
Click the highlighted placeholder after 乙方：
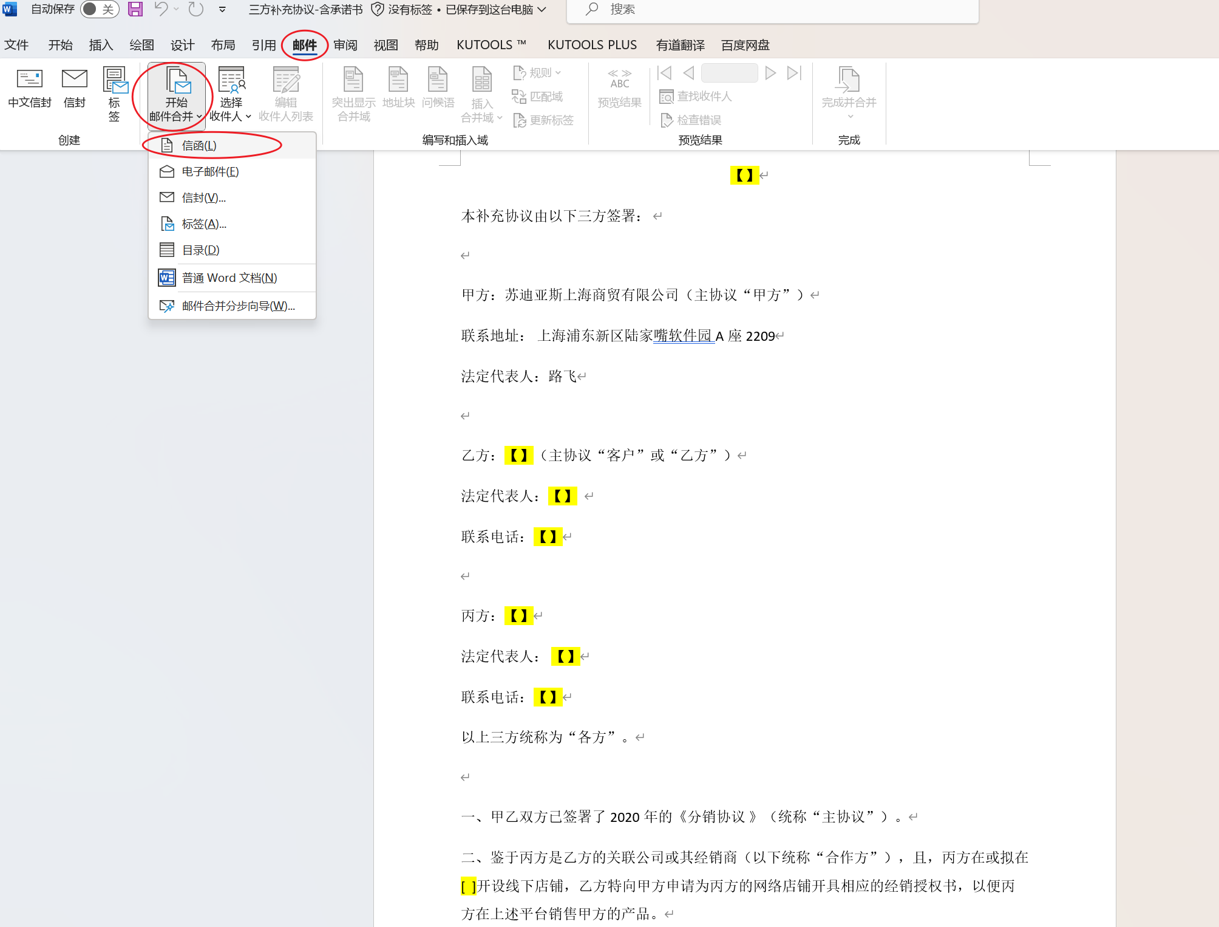click(519, 456)
